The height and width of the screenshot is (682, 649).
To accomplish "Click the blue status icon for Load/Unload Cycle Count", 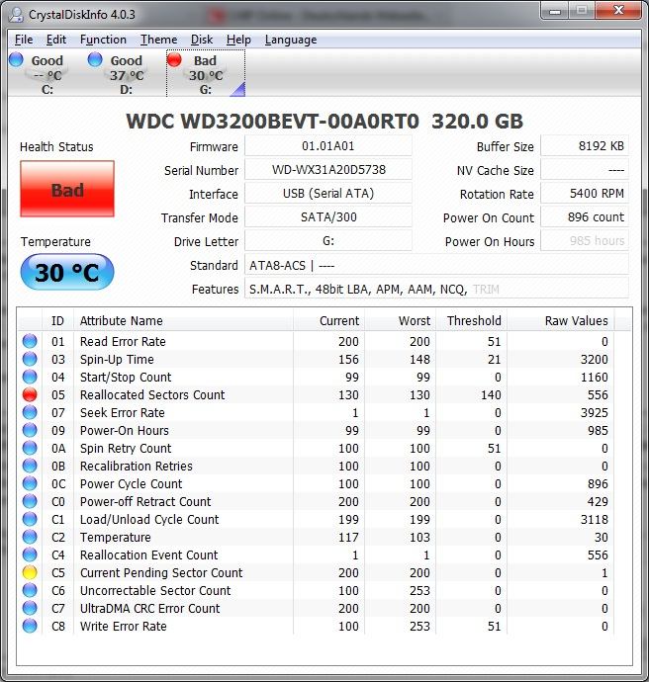I will 30,519.
